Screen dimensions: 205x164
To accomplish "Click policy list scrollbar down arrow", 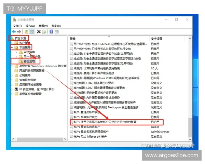I will [x=190, y=139].
